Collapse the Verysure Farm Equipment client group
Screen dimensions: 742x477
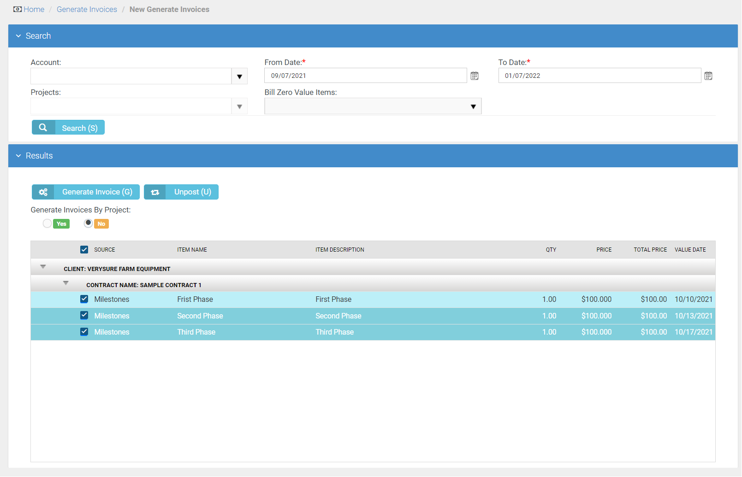coord(43,267)
